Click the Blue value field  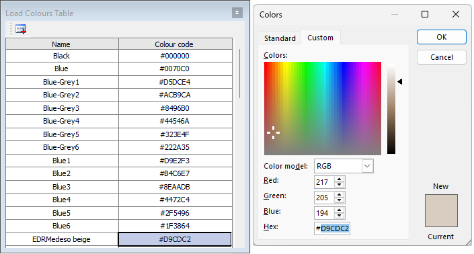pyautogui.click(x=324, y=213)
